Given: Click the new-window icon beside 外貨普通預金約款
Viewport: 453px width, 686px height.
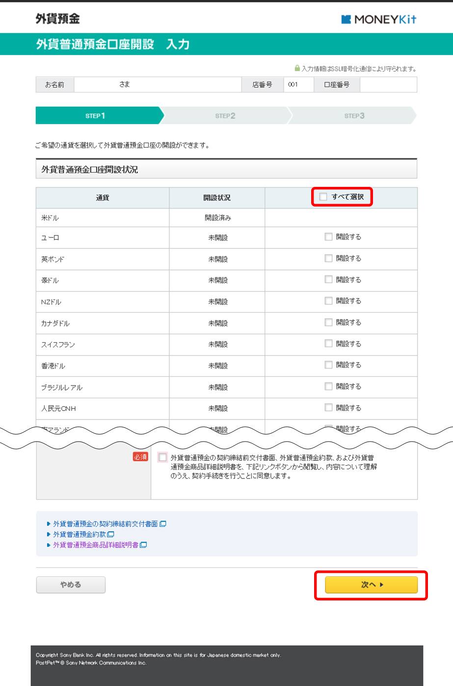Looking at the screenshot, I should coord(111,535).
